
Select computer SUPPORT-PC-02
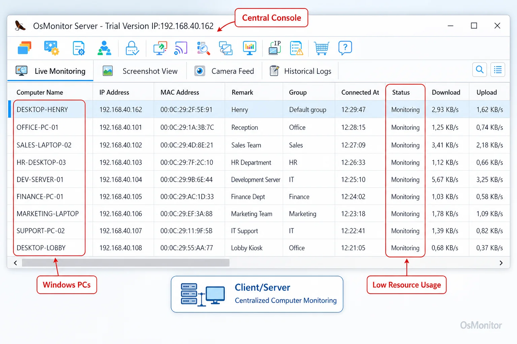click(40, 231)
